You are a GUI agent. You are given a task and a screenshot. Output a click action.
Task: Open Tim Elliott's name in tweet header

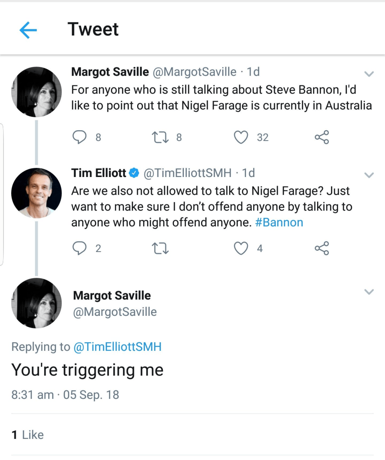pos(98,173)
